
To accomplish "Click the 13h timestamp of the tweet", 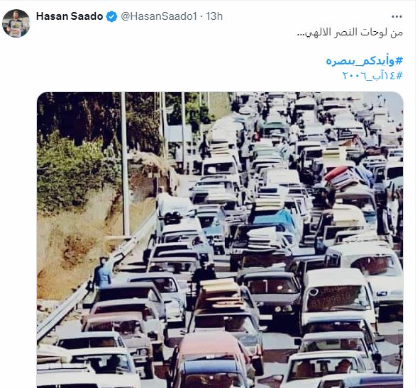I will 214,16.
